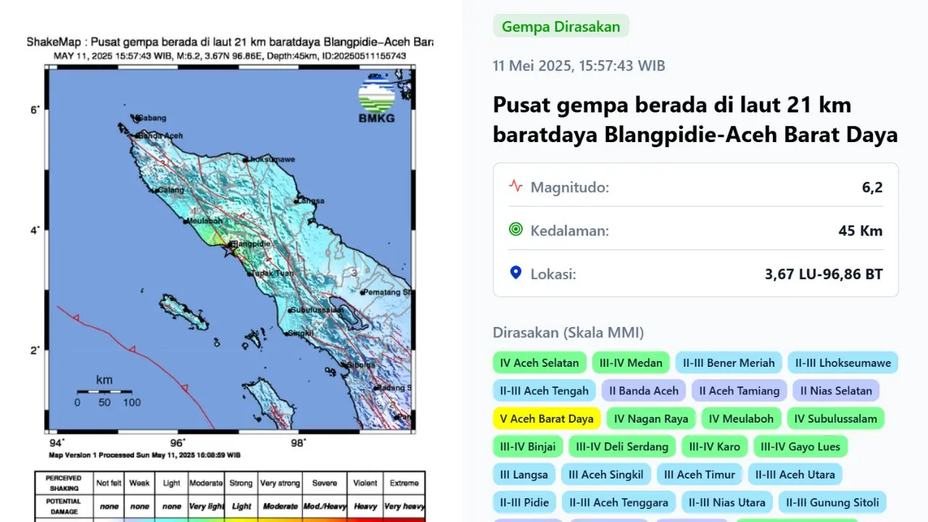The image size is (928, 522).
Task: Select the III-IV Medan chip
Action: pos(631,362)
